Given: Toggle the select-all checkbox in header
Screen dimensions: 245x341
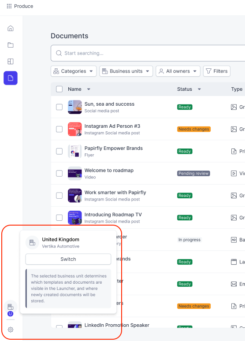Looking at the screenshot, I should (x=59, y=89).
